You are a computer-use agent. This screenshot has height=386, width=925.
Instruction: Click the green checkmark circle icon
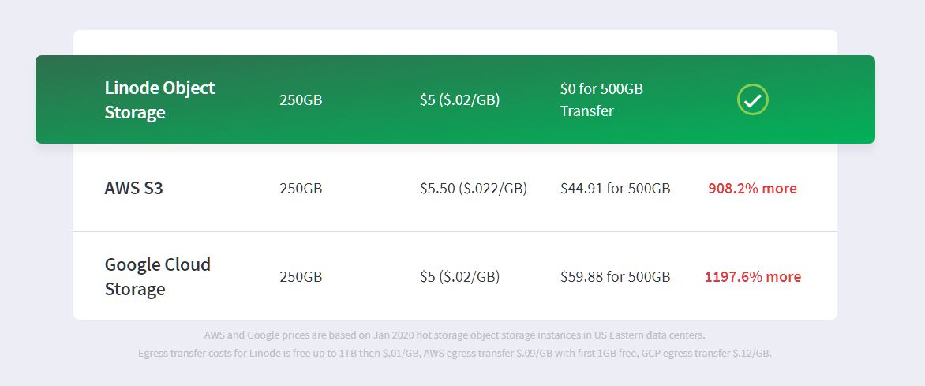coord(753,99)
